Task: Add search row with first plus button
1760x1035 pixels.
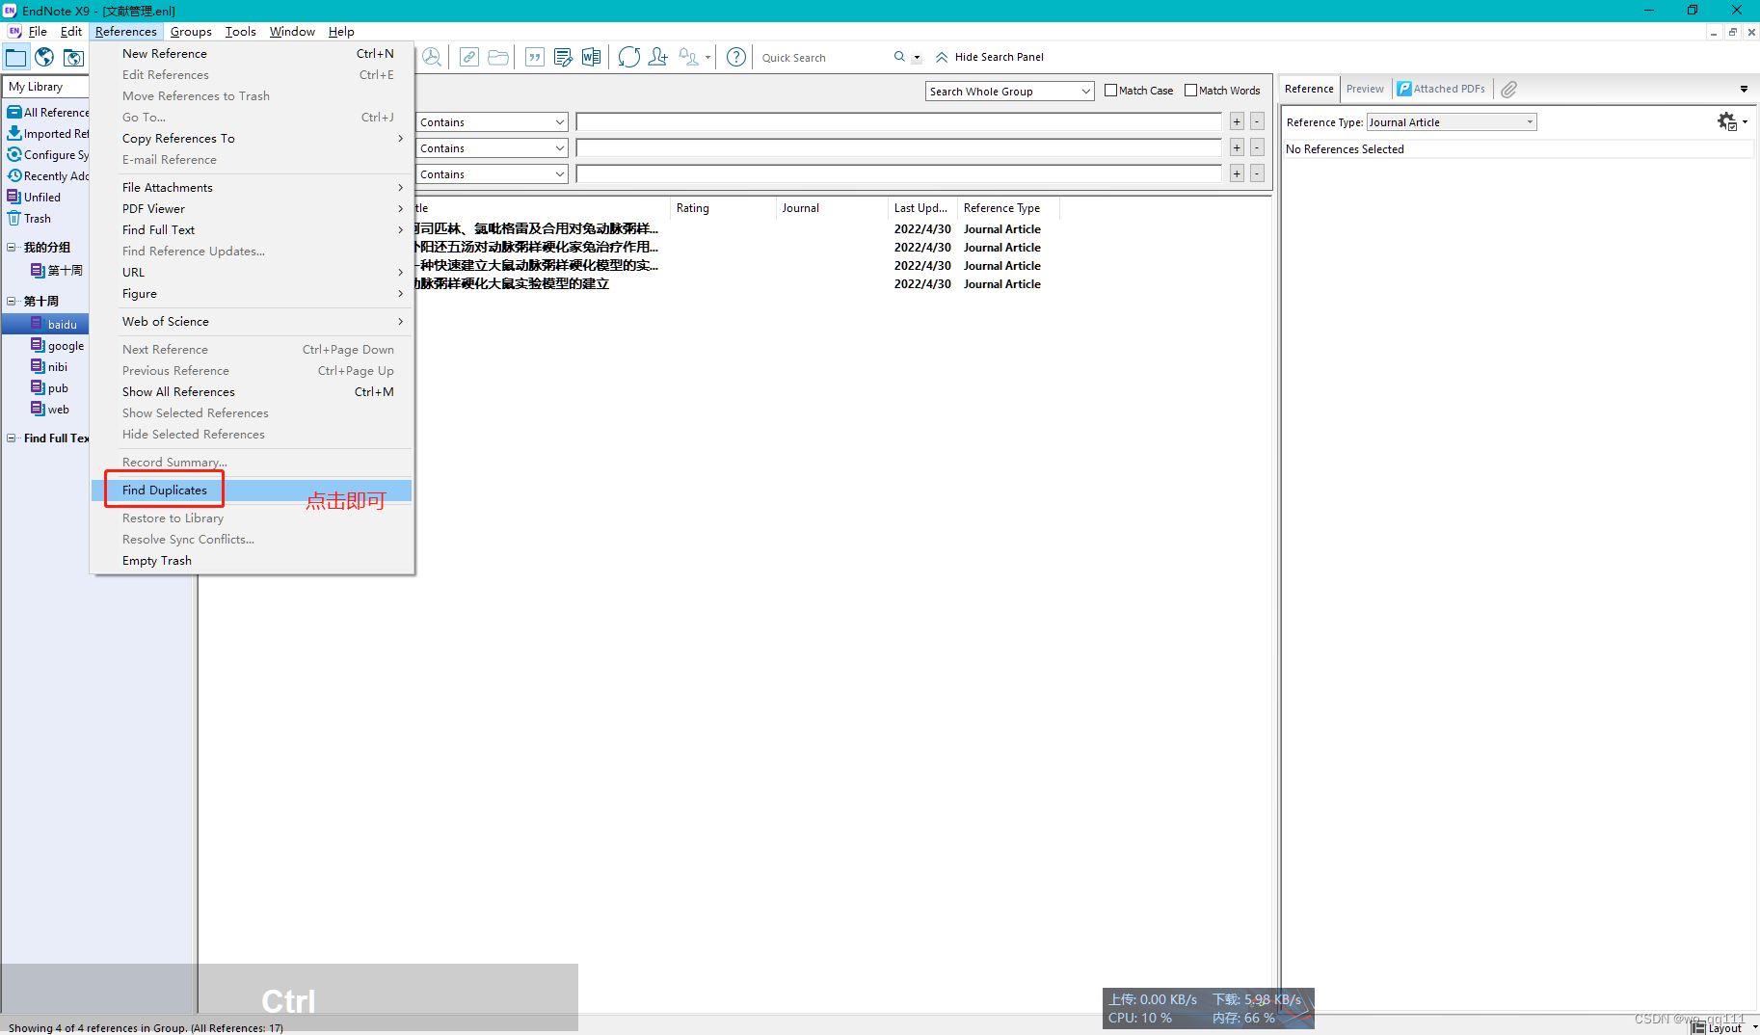Action: click(1237, 121)
